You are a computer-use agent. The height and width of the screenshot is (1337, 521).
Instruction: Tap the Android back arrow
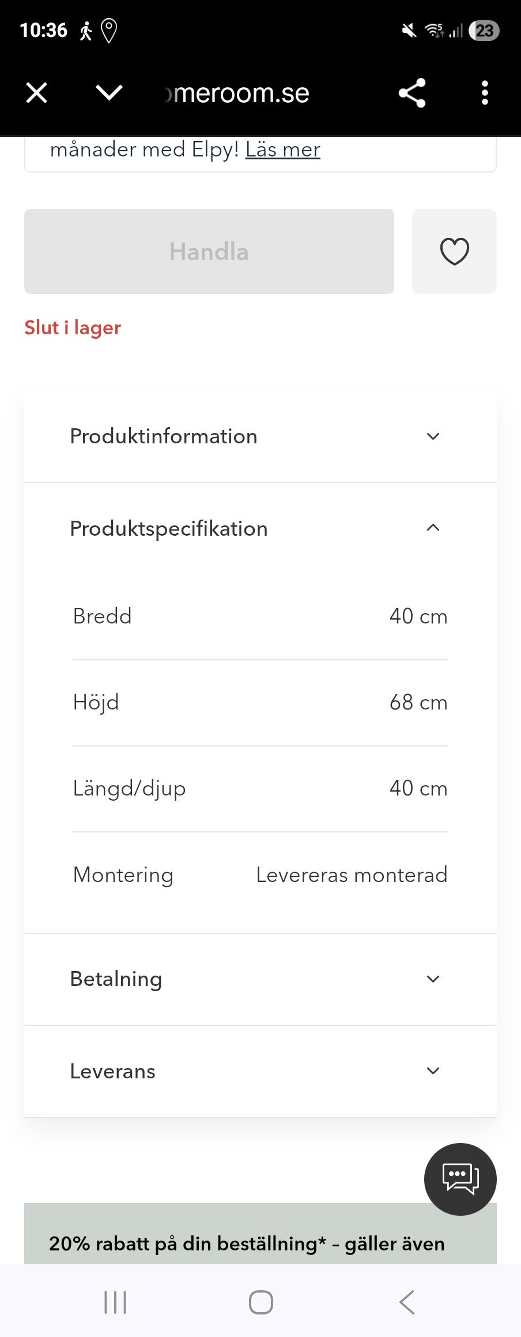point(407,1302)
